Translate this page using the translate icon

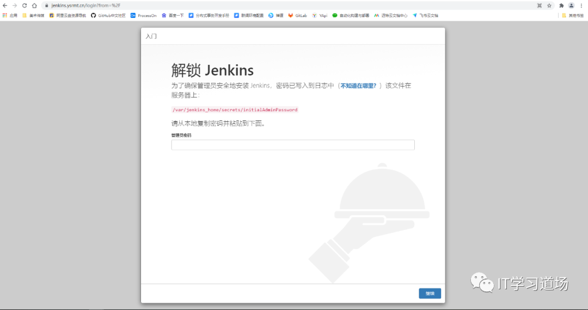click(539, 5)
